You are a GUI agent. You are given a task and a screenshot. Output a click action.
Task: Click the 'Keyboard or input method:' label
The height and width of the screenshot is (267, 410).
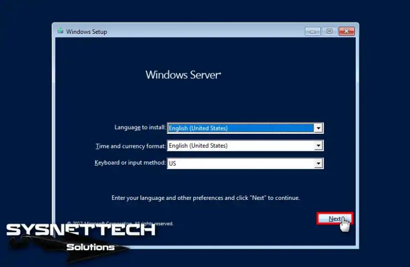point(130,162)
